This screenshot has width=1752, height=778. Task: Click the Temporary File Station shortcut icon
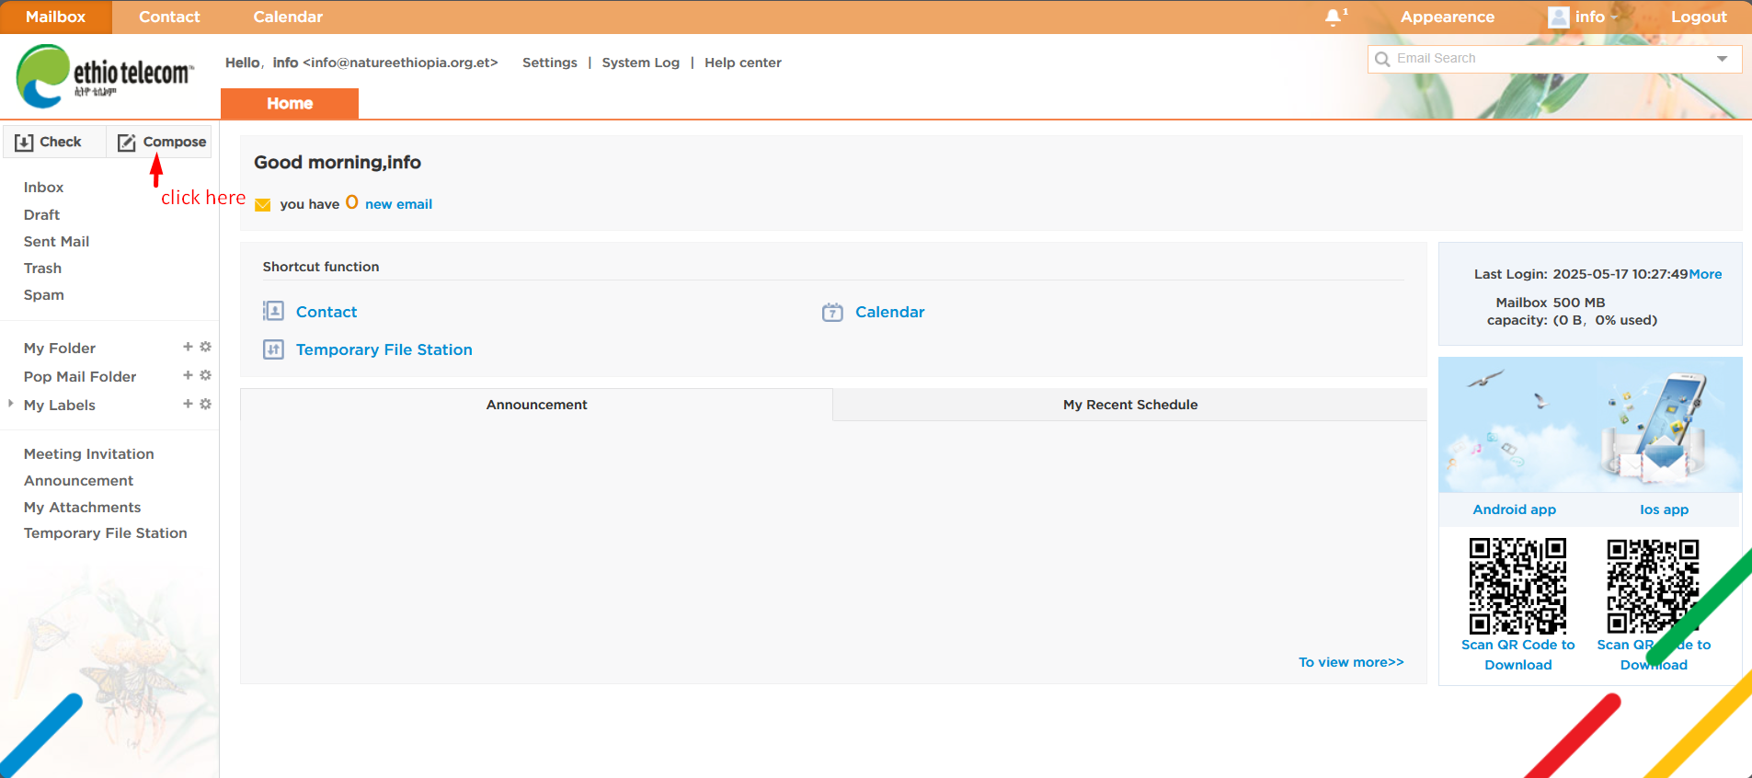click(273, 349)
